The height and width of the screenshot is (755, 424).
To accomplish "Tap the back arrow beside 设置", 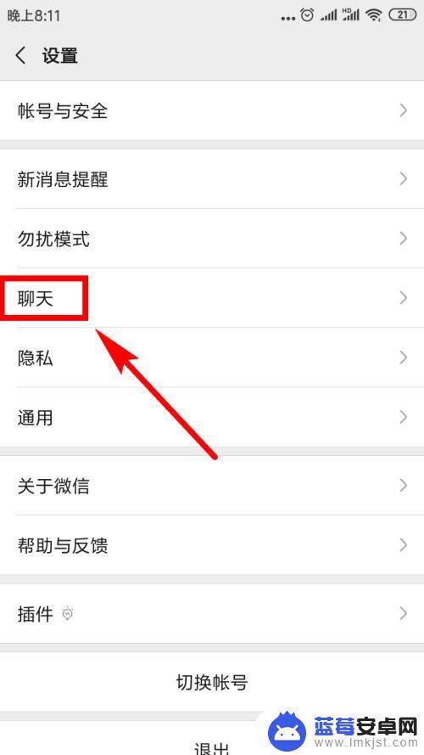I will tap(20, 55).
